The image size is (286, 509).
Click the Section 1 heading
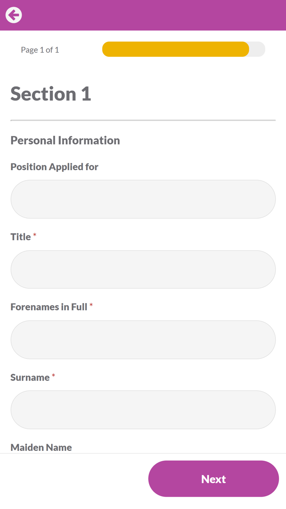coord(51,94)
